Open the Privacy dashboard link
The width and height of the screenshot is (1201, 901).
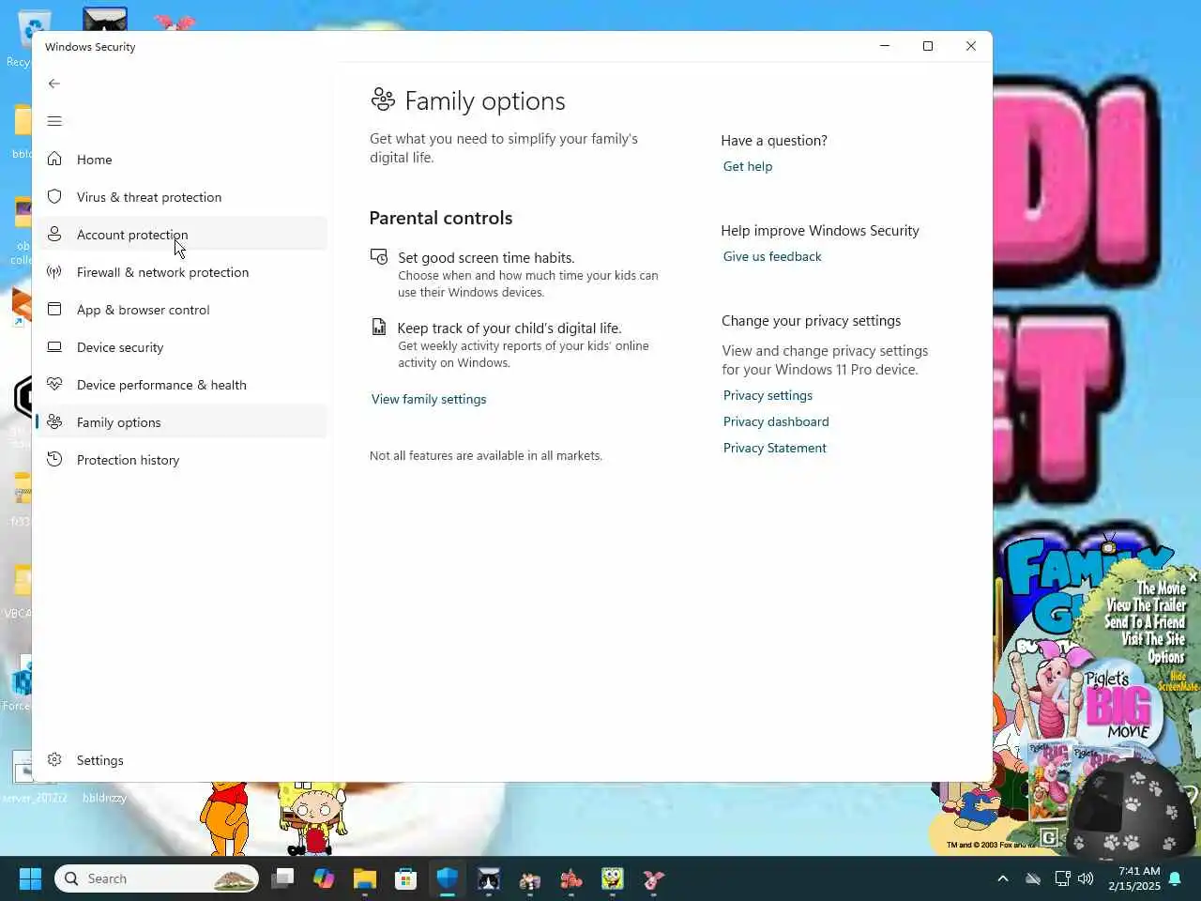tap(776, 421)
